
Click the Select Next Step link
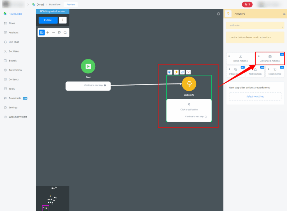coord(255,97)
